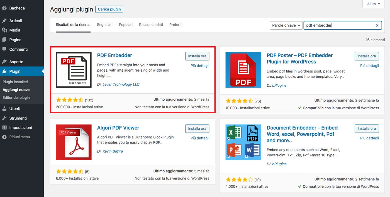The image size is (390, 197).
Task: Click the Carica plugin button
Action: tap(109, 9)
